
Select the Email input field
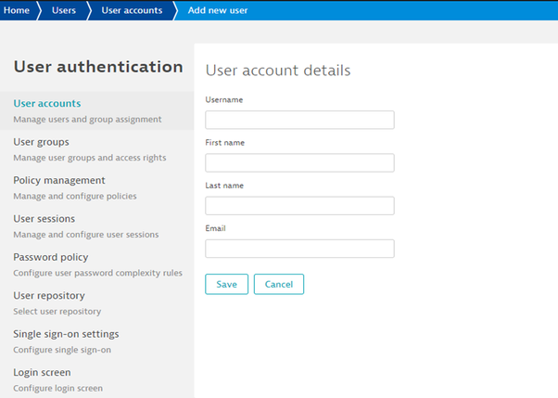(299, 248)
